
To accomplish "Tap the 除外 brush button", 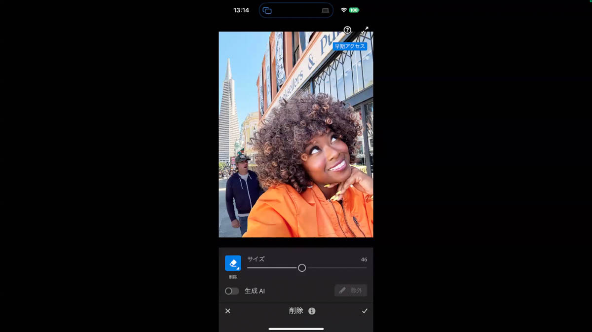I will tap(351, 291).
